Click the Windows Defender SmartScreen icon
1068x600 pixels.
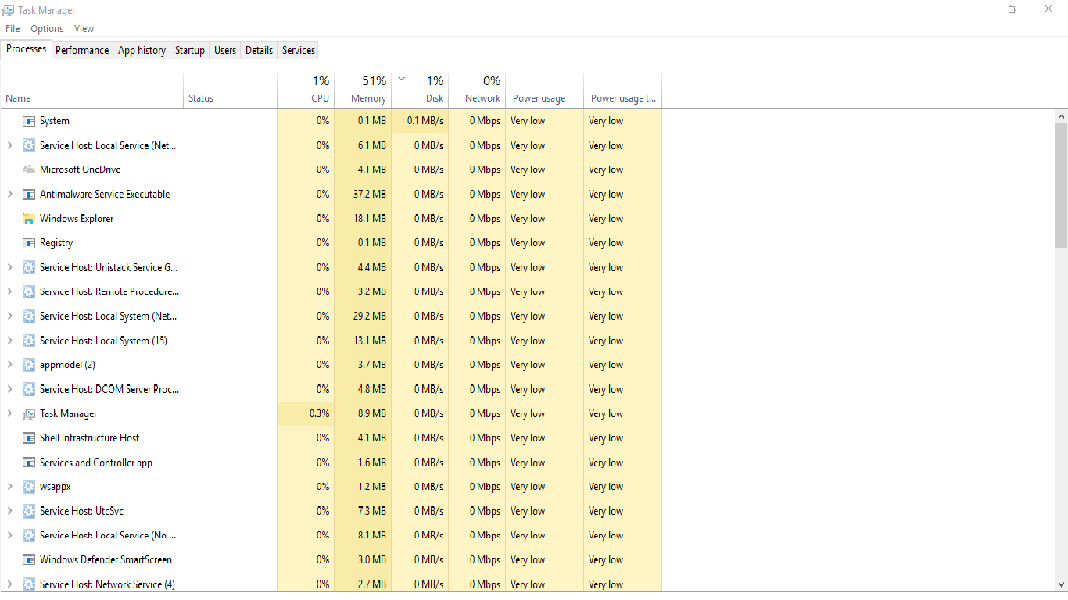tap(29, 560)
